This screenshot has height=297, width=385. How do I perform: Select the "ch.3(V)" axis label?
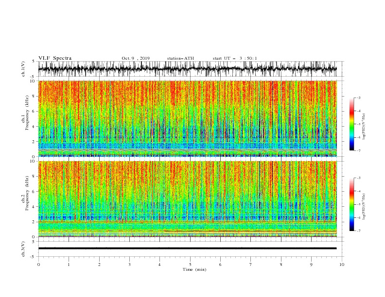pyautogui.click(x=23, y=249)
